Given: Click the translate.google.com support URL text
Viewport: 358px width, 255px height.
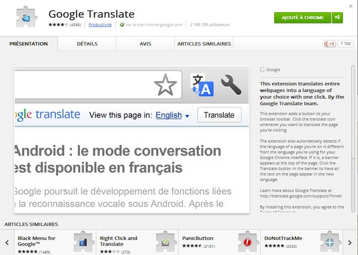Looking at the screenshot, I should tap(301, 196).
